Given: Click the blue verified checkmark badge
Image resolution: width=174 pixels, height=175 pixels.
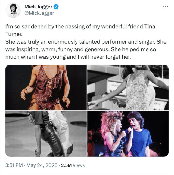Looking at the screenshot, I should coord(56,7).
